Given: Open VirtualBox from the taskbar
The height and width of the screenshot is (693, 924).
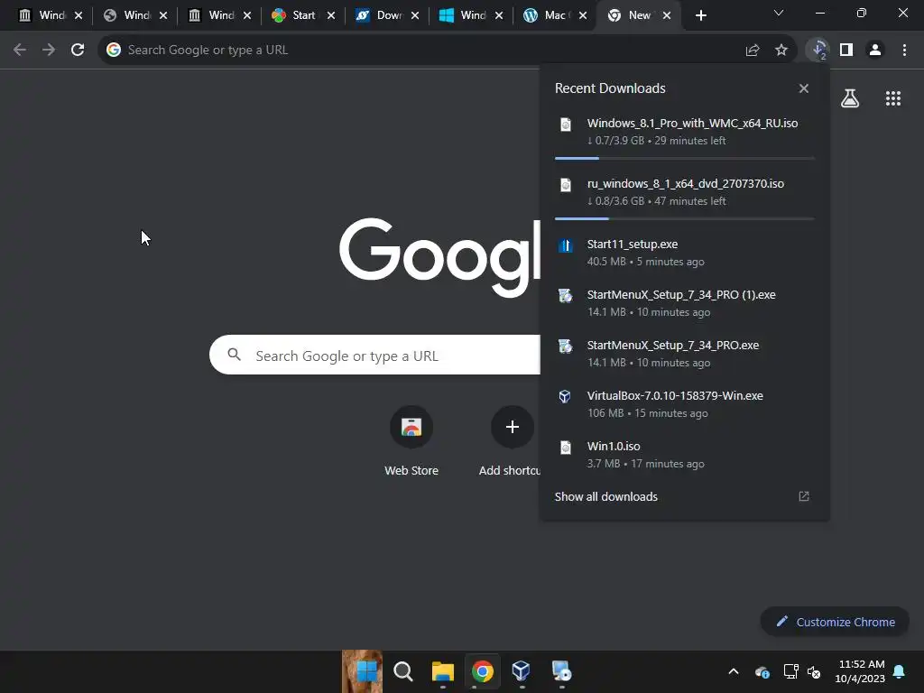Looking at the screenshot, I should point(521,671).
